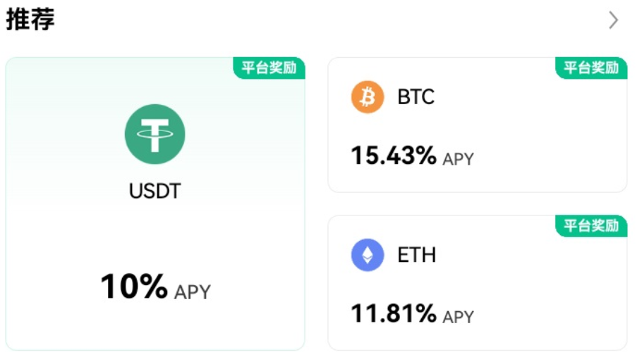Select the ETH coin name label
The image size is (642, 352).
coord(417,255)
